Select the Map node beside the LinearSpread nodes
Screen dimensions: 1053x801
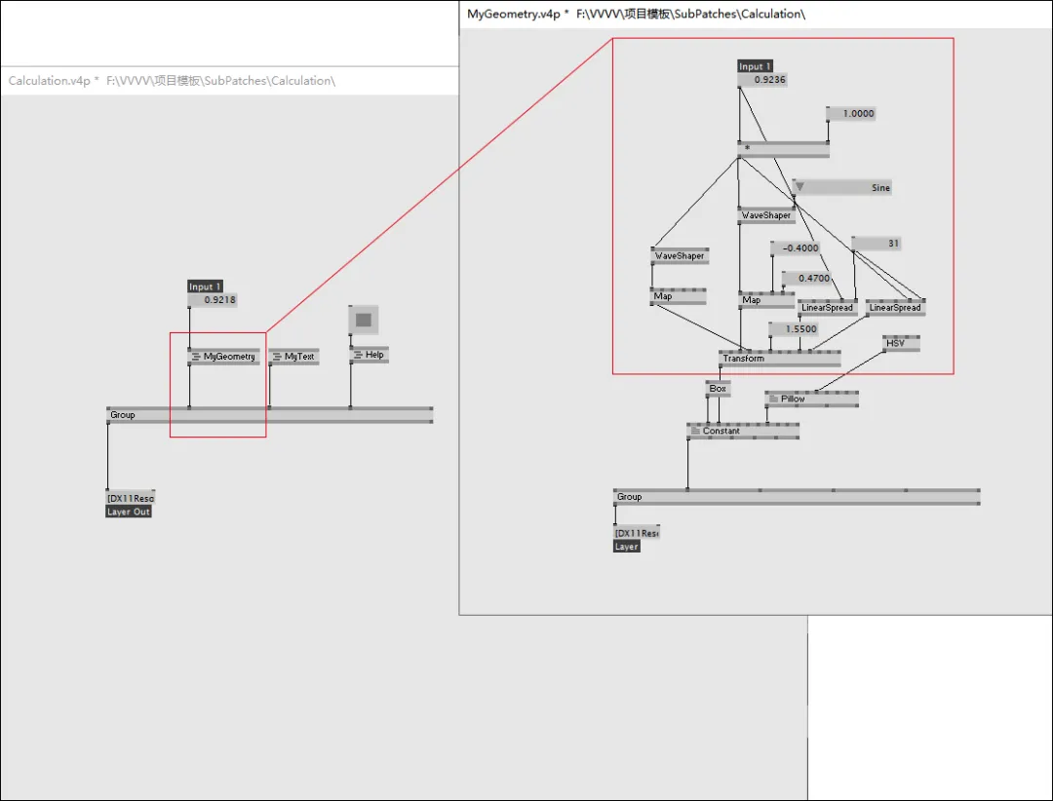[x=766, y=300]
